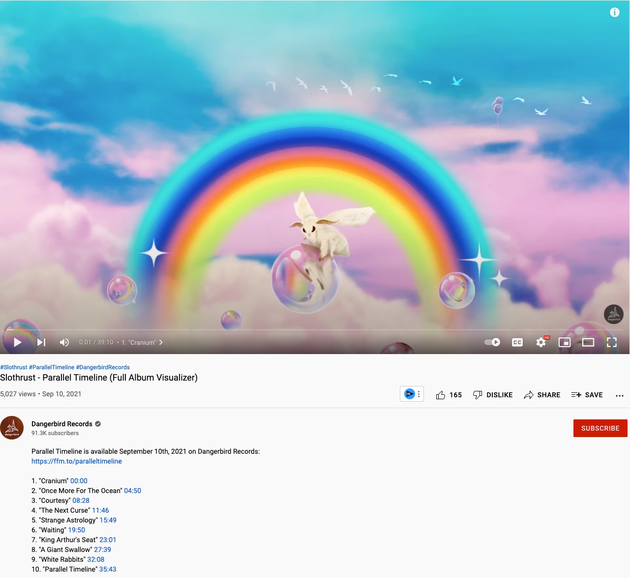Jump to The Next Curse 11:46
Image resolution: width=630 pixels, height=578 pixels.
(100, 510)
